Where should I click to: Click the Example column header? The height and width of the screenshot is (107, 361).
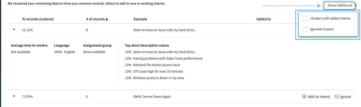140,19
